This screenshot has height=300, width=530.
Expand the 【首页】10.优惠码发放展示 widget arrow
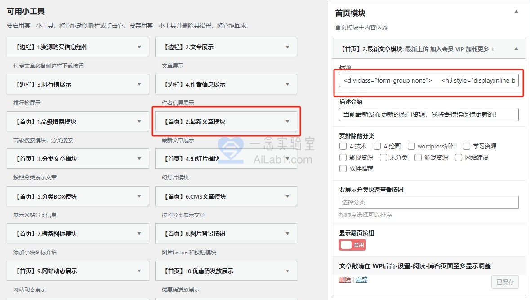coord(287,271)
